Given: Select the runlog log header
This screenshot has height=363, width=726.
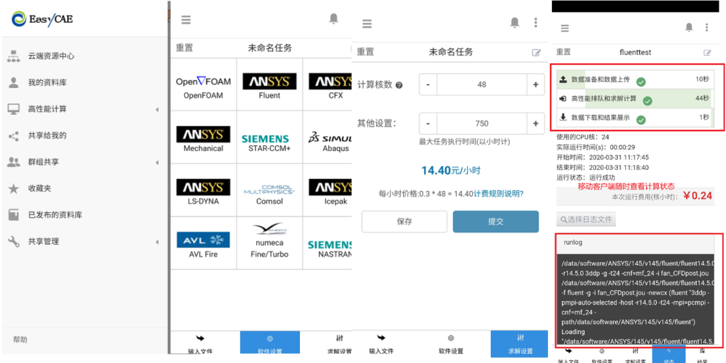Looking at the screenshot, I should pyautogui.click(x=635, y=243).
